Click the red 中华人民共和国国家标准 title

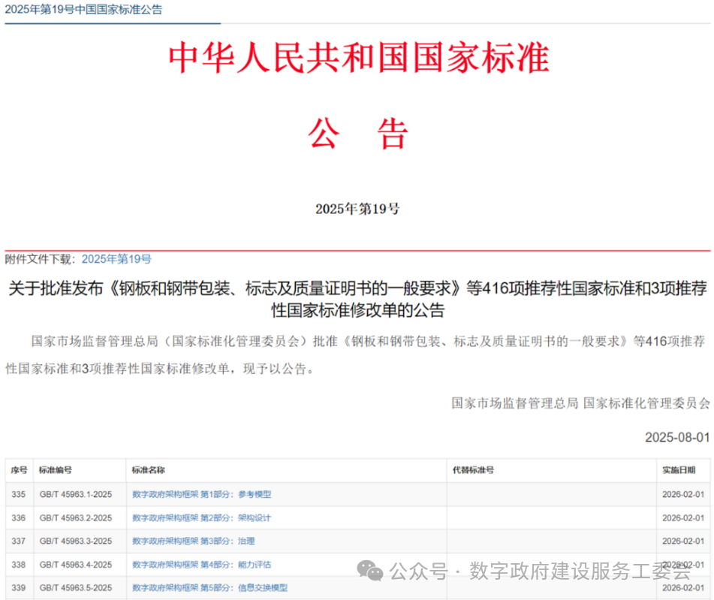[x=358, y=59]
